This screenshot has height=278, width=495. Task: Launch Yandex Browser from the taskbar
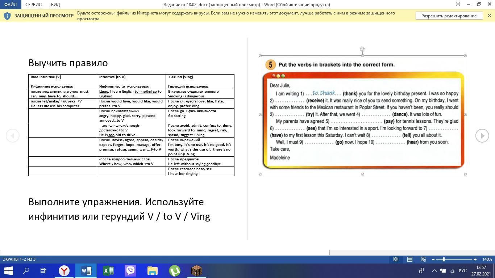click(x=64, y=271)
